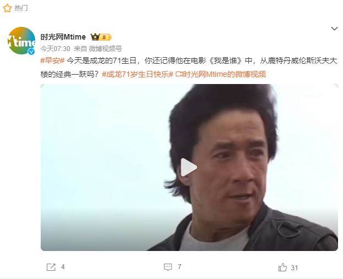Click the repost count 4

point(63,267)
